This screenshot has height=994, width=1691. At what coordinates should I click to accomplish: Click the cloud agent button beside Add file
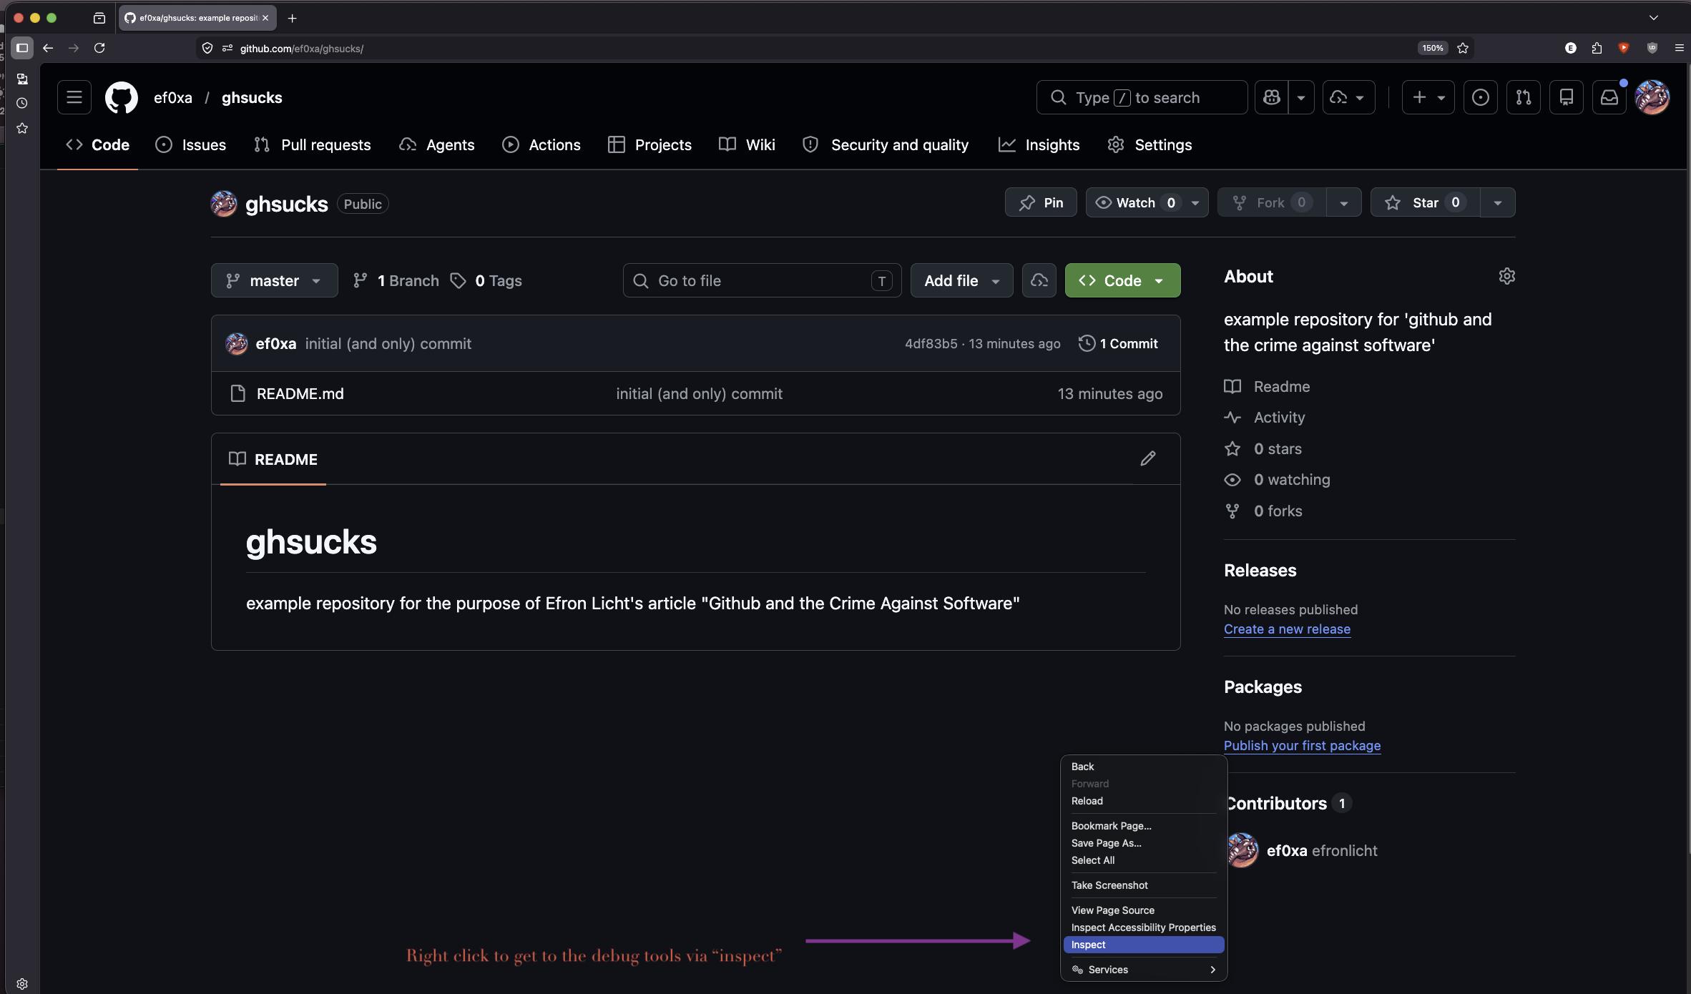tap(1039, 281)
